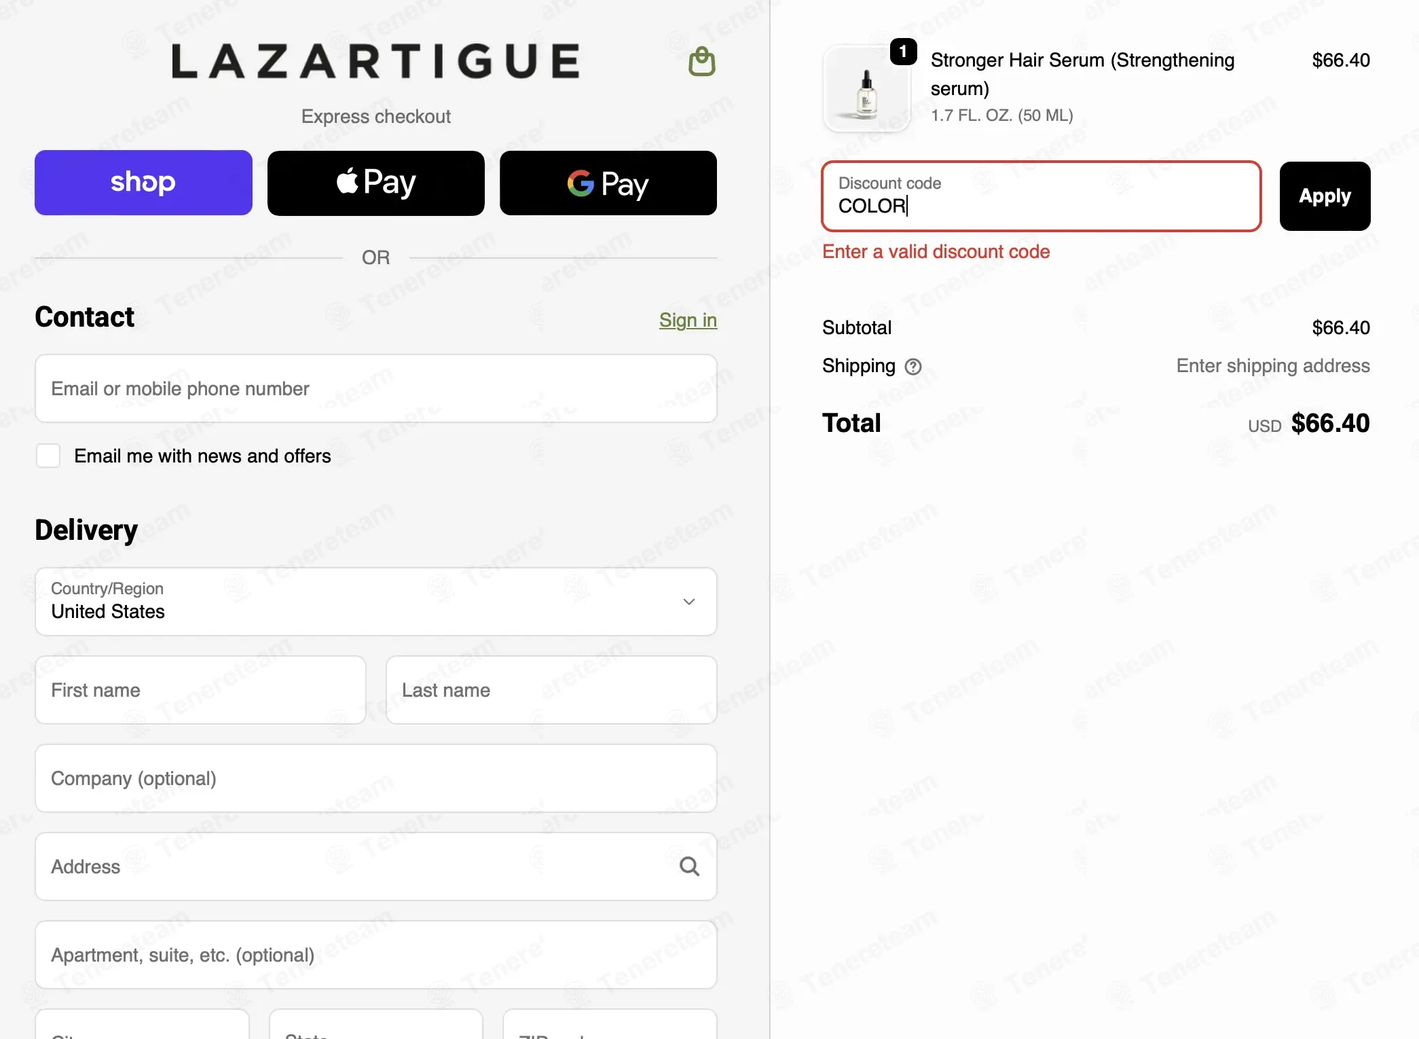Click the Contact section heading
The image size is (1419, 1039).
[x=85, y=317]
